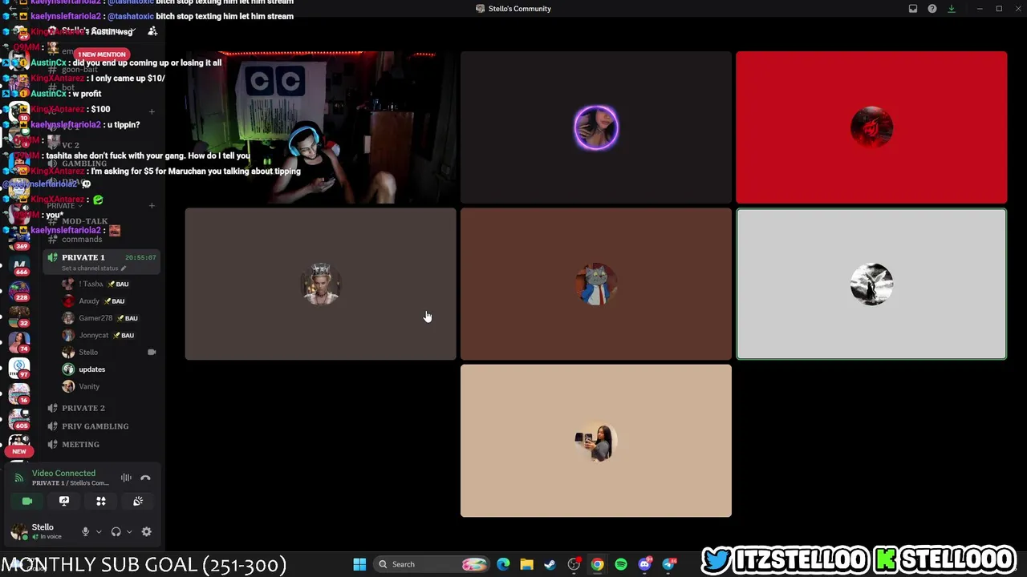This screenshot has height=577, width=1027.
Task: Click the taskbar Search box
Action: (x=432, y=564)
